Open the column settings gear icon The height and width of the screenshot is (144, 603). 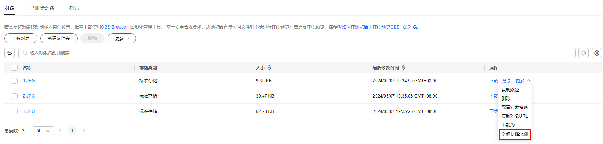[597, 53]
